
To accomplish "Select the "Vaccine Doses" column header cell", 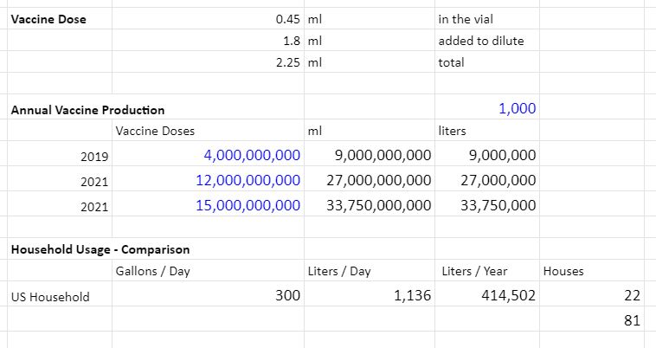I will [155, 132].
